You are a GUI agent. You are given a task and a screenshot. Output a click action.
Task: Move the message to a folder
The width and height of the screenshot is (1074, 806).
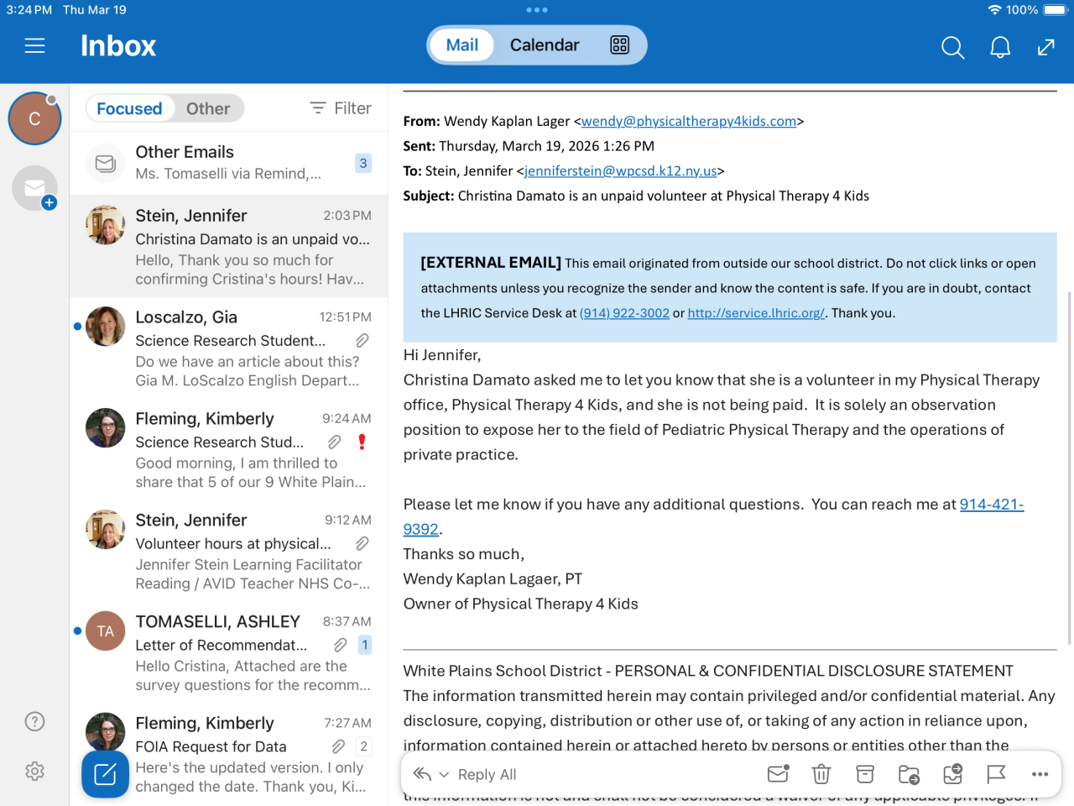tap(909, 774)
